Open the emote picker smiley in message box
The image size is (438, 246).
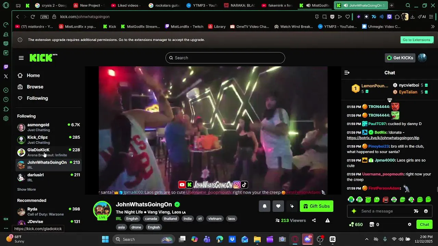[426, 211]
